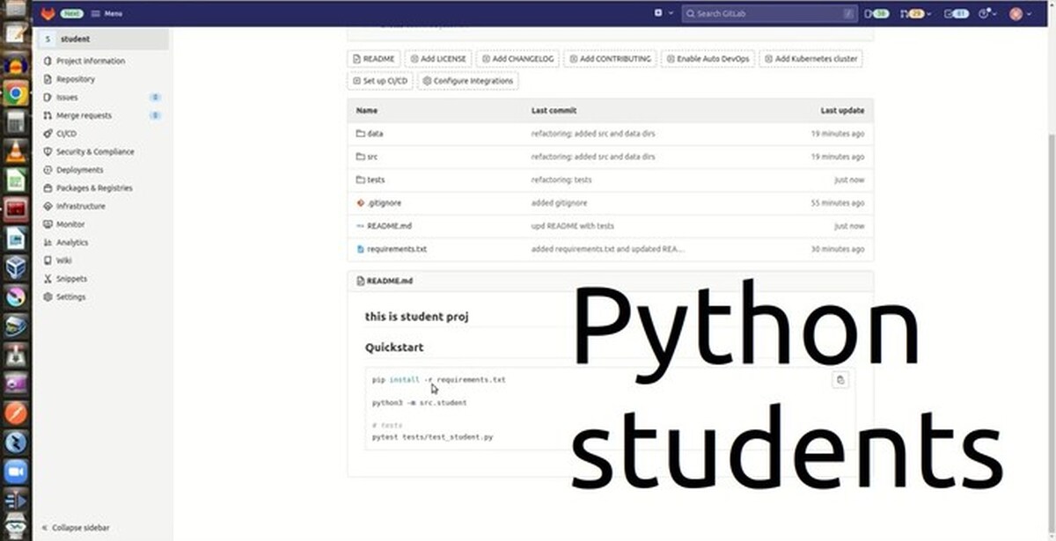The image size is (1056, 541).
Task: Open the Snippets section
Action: pos(69,278)
